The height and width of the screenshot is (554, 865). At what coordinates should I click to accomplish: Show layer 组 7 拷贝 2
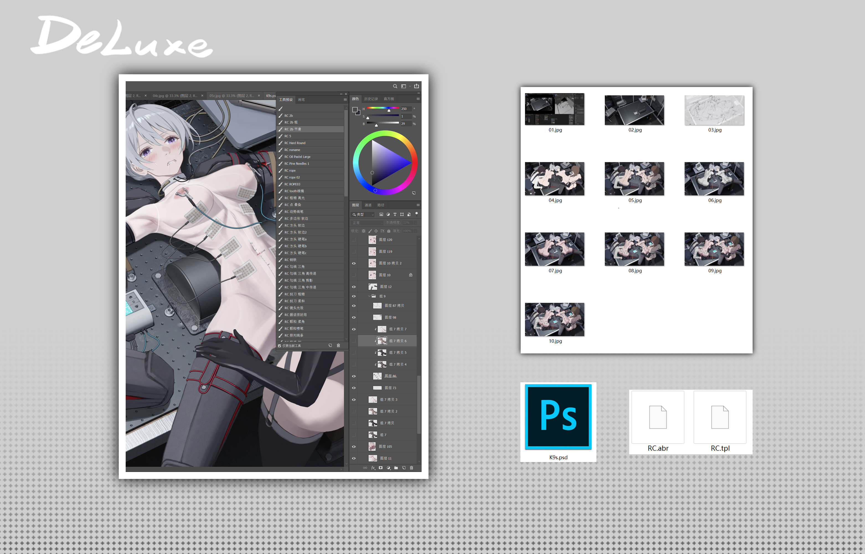(354, 412)
